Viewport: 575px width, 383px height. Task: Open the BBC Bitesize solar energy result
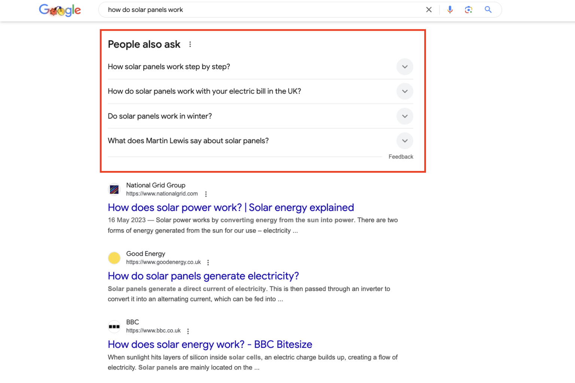pyautogui.click(x=210, y=344)
